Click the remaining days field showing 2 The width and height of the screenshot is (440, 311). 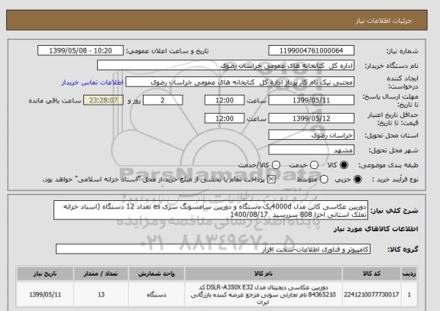[x=163, y=100]
